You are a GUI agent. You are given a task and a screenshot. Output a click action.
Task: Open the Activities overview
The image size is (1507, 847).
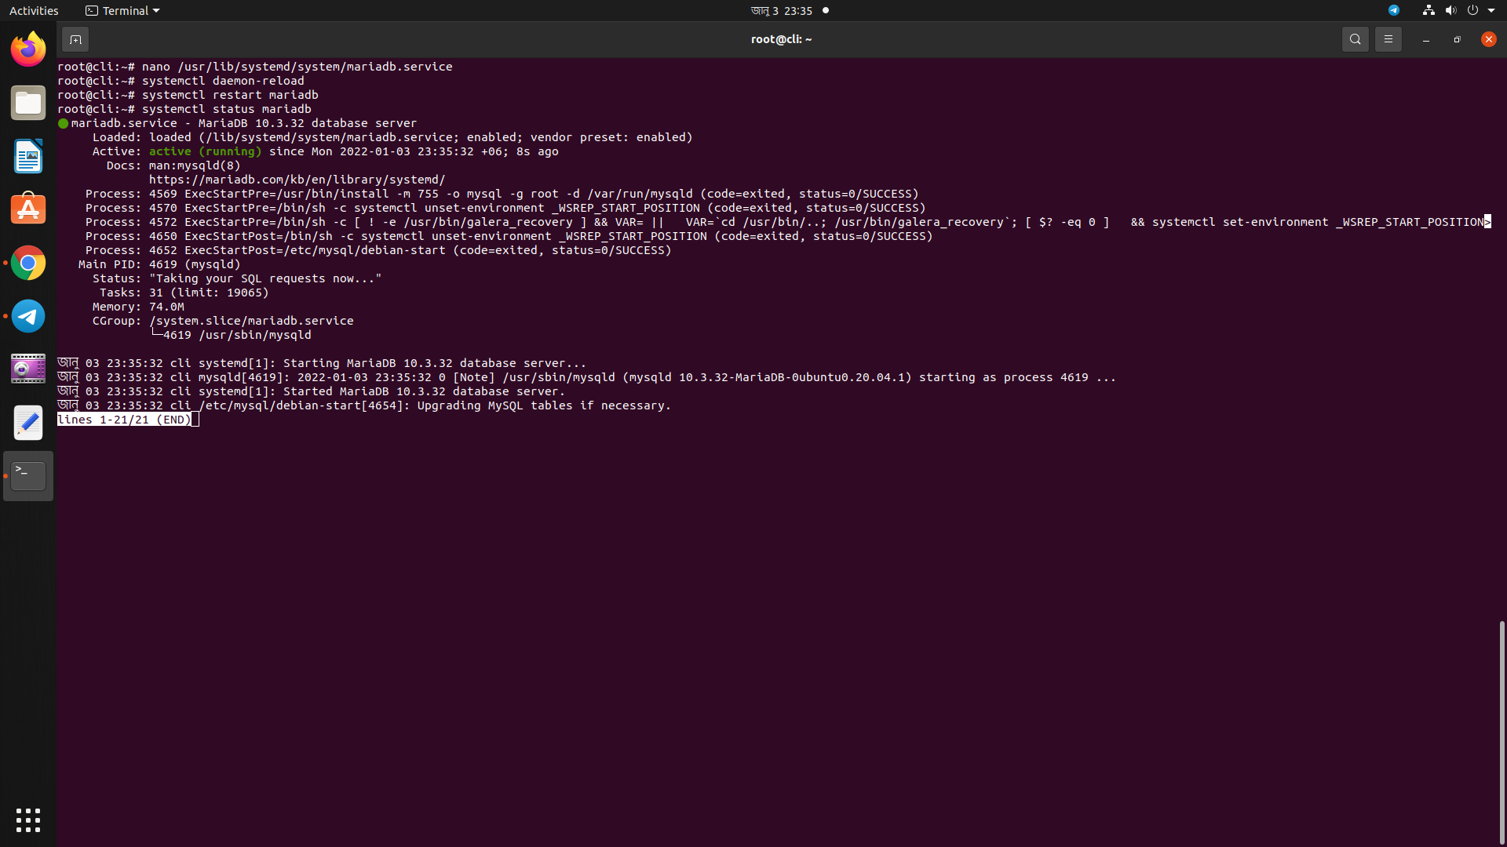pos(34,10)
